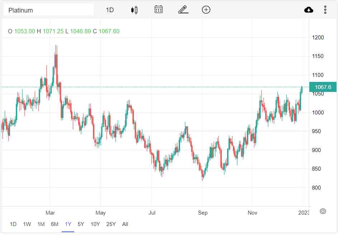Click the 1067.6 current price label
338x235 pixels.
pyautogui.click(x=323, y=87)
